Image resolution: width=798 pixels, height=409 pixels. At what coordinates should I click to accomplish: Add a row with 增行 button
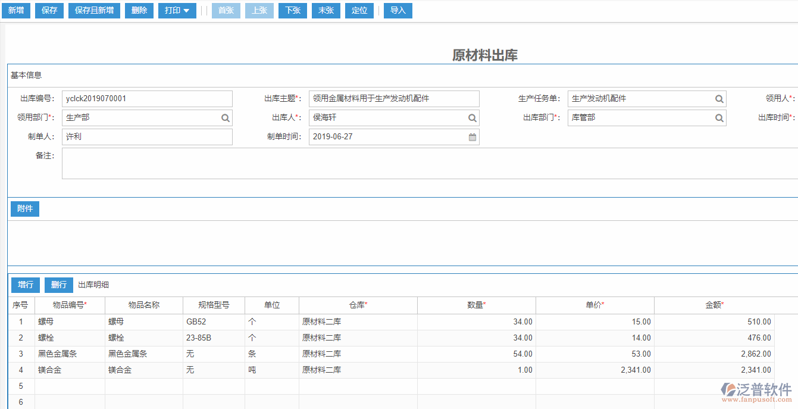[x=26, y=285]
